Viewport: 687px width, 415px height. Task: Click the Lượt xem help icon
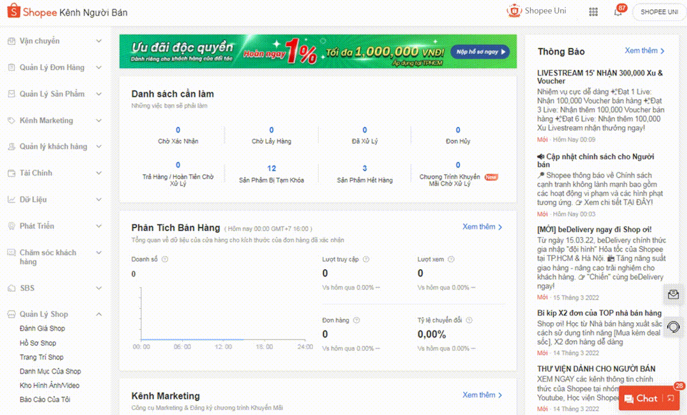pos(451,259)
